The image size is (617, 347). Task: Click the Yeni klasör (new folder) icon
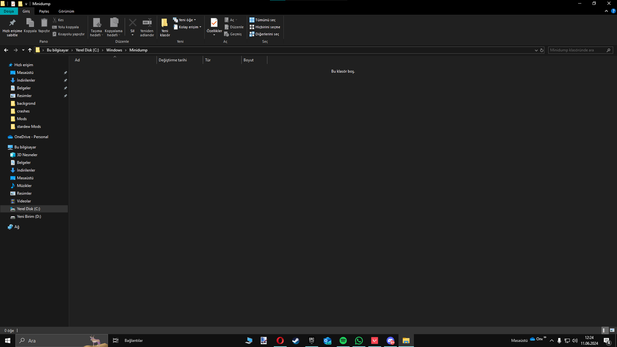pos(165,23)
